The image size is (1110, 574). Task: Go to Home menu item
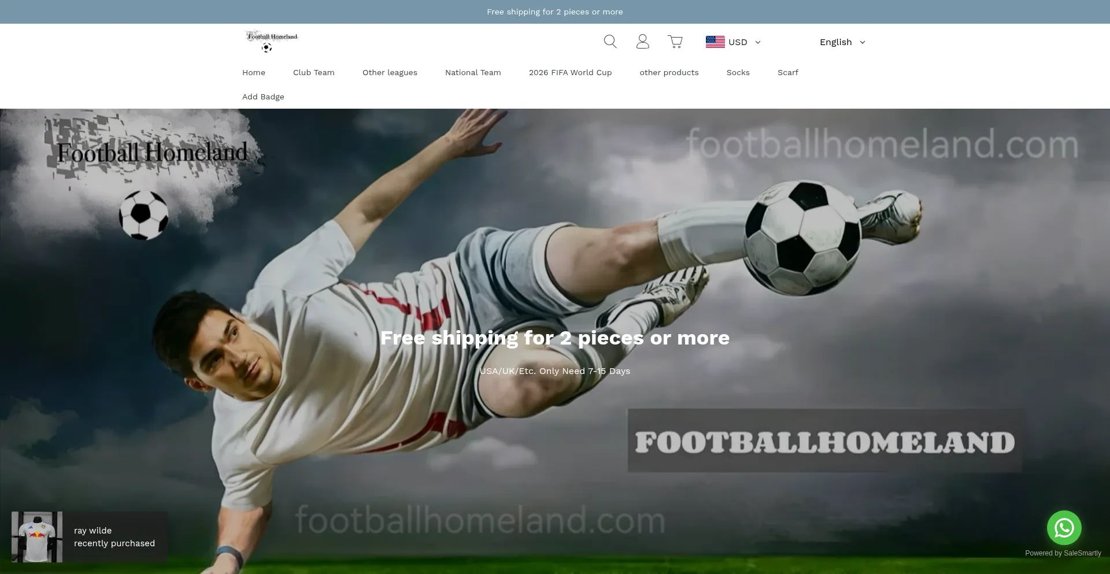[x=254, y=72]
